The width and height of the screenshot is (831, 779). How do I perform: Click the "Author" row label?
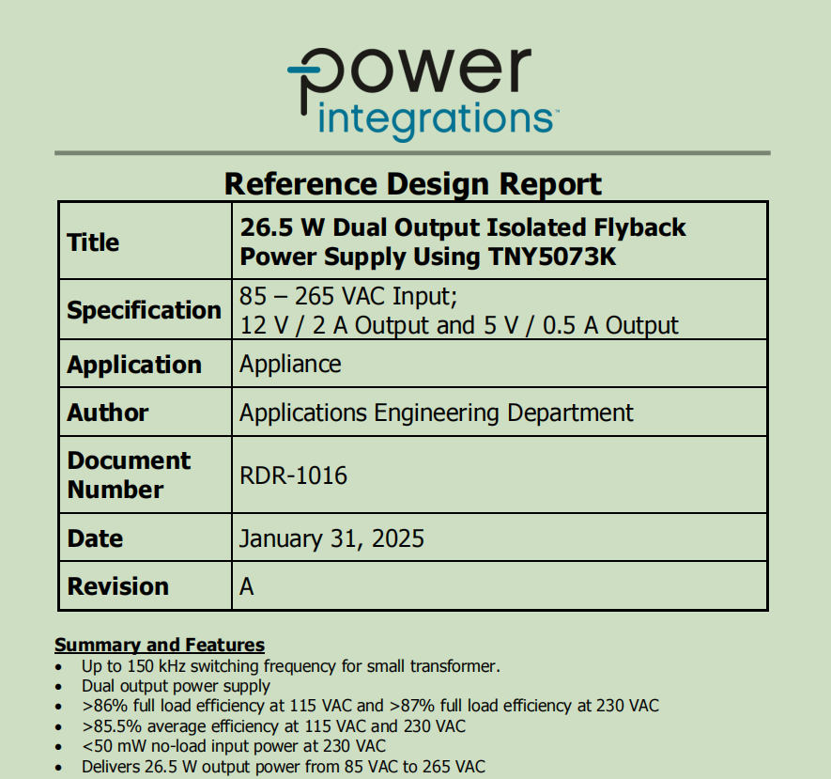coord(108,413)
